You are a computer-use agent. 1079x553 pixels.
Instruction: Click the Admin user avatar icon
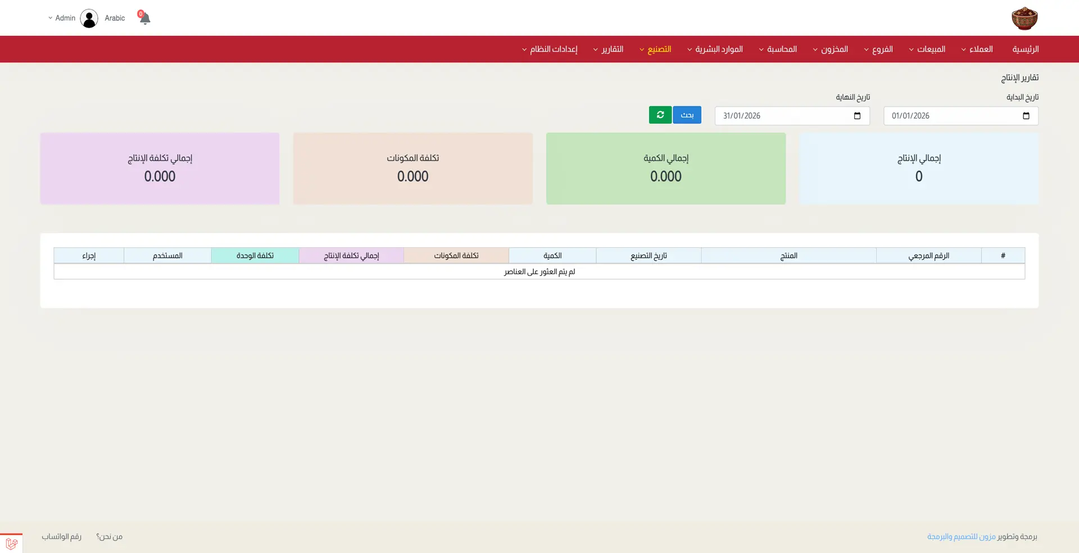pos(89,19)
